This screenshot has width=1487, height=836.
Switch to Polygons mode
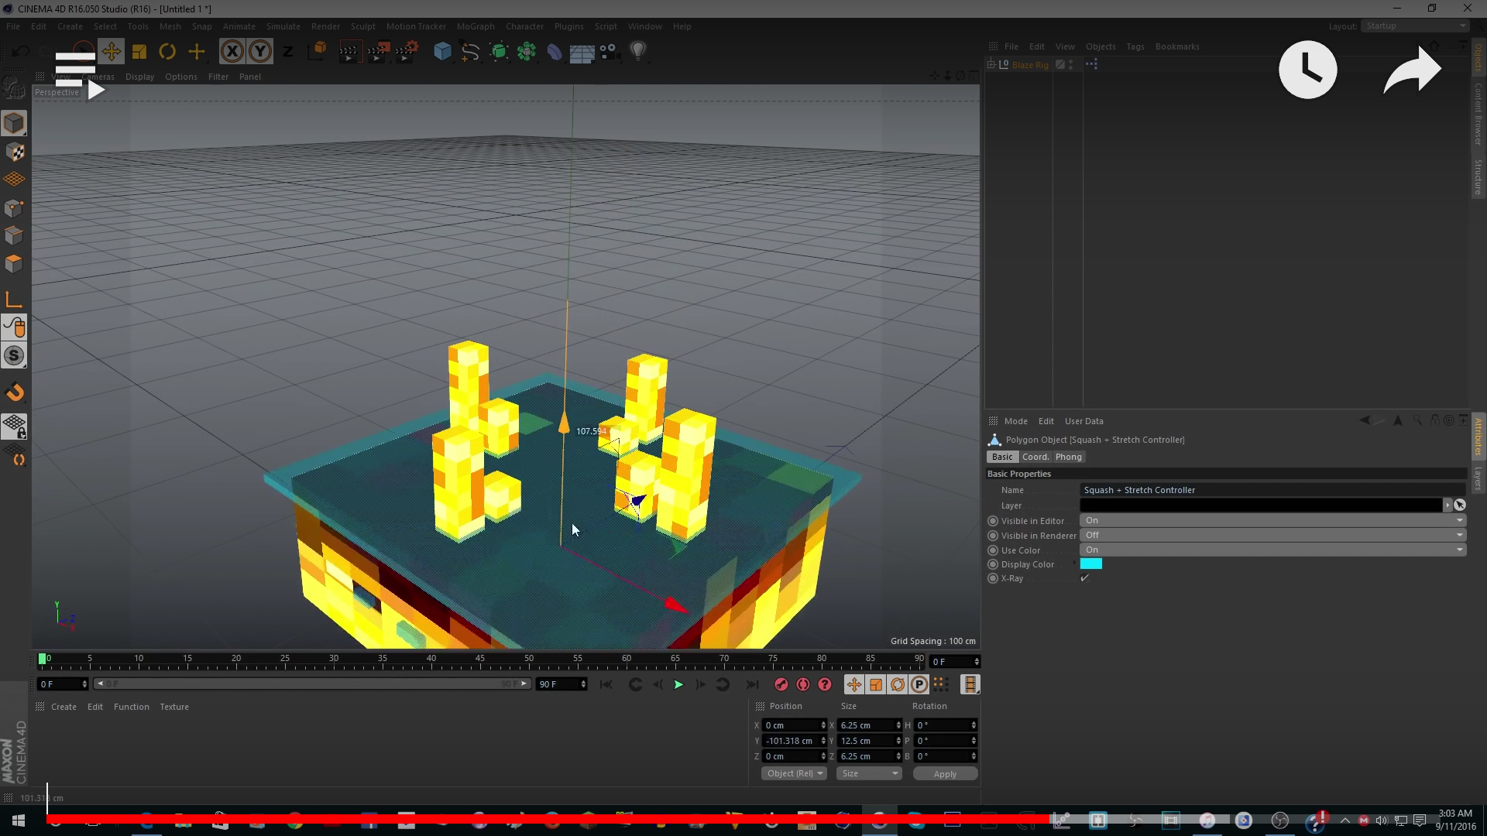click(14, 263)
